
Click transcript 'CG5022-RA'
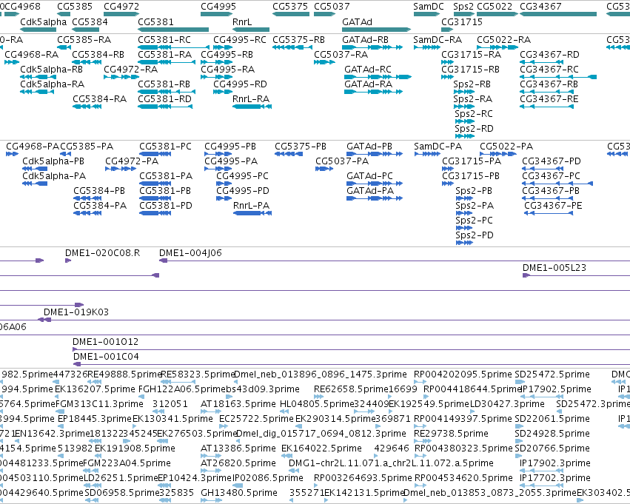(504, 40)
